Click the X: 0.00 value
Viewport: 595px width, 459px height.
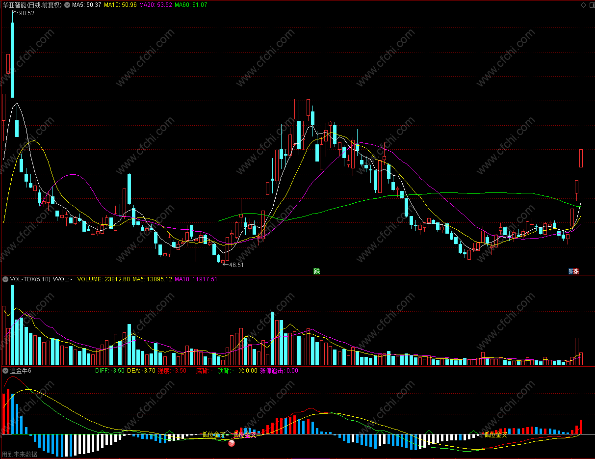click(x=248, y=371)
